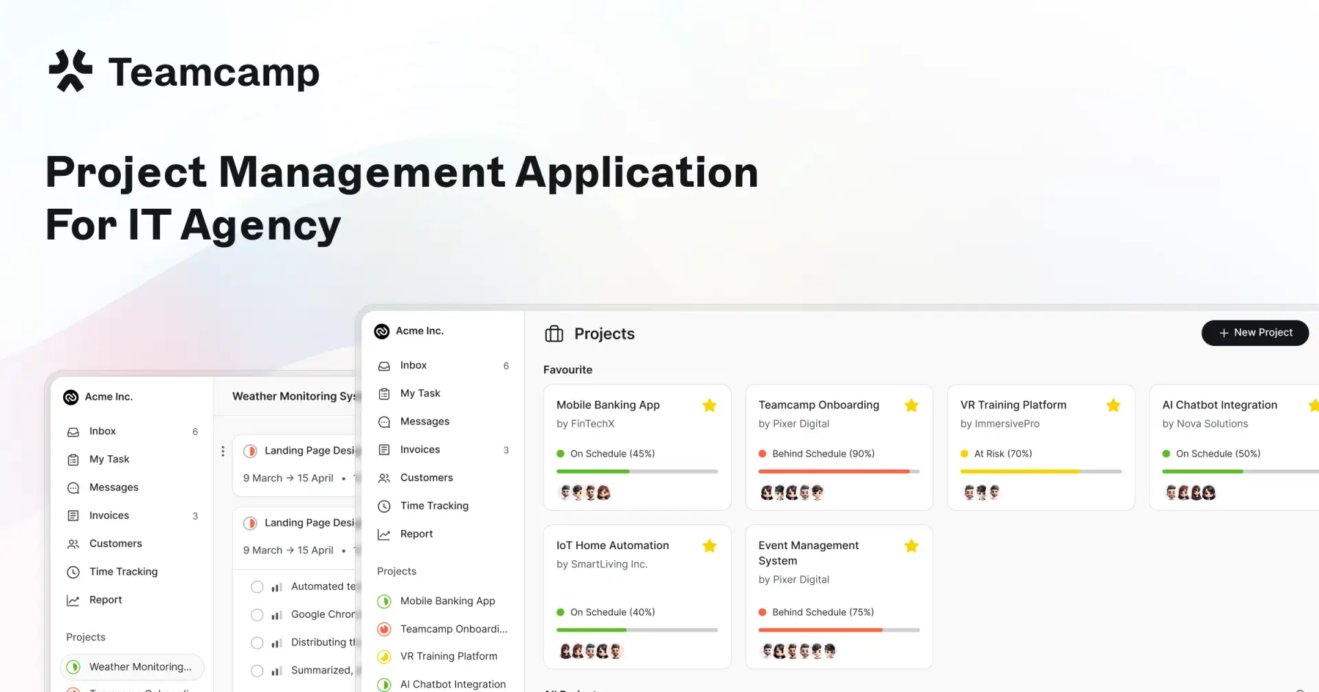Click the Invoices receipt icon
The height and width of the screenshot is (692, 1319).
[383, 449]
